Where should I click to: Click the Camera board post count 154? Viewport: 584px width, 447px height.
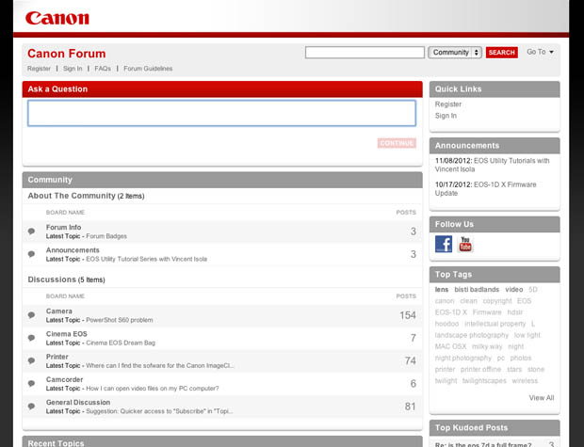tap(408, 315)
